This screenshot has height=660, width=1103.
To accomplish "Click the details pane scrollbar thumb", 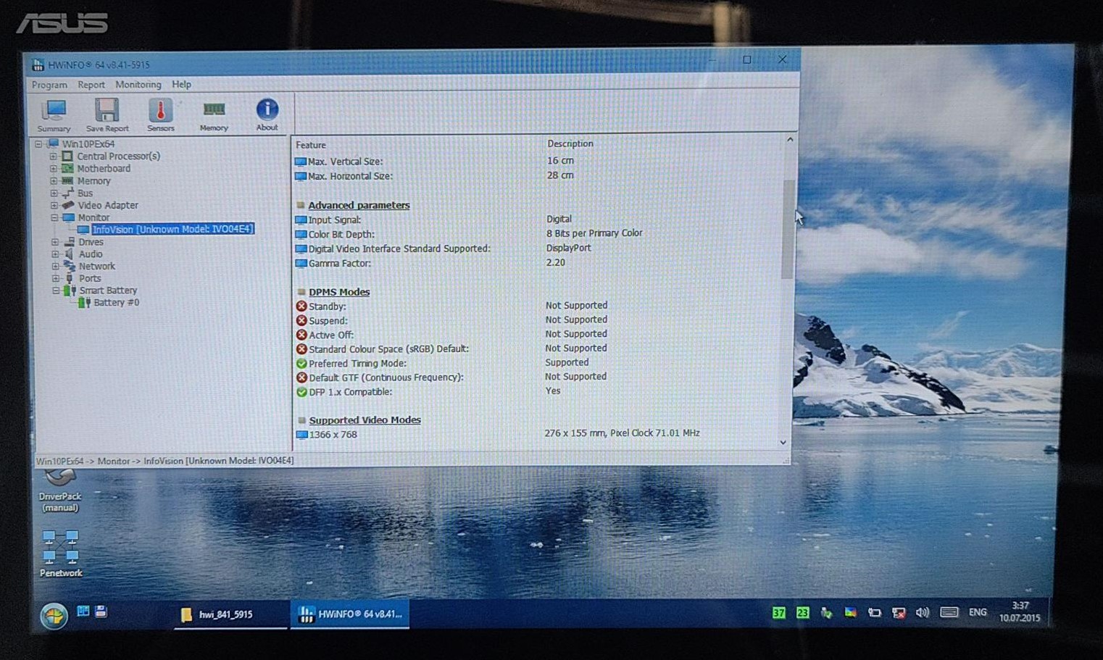I will pyautogui.click(x=788, y=228).
